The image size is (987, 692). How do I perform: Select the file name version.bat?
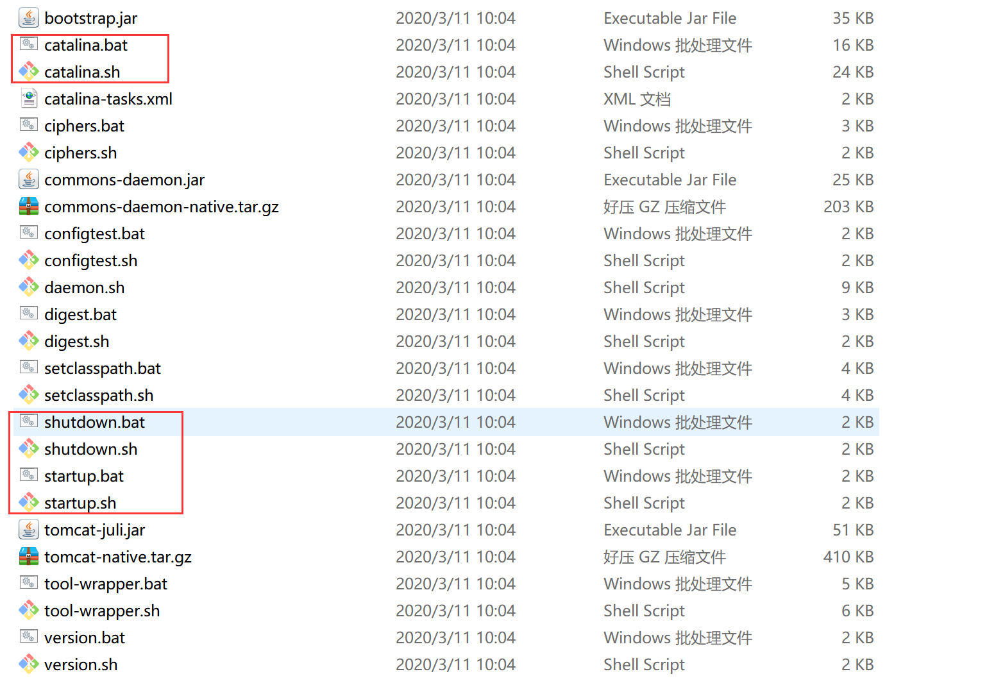point(85,637)
